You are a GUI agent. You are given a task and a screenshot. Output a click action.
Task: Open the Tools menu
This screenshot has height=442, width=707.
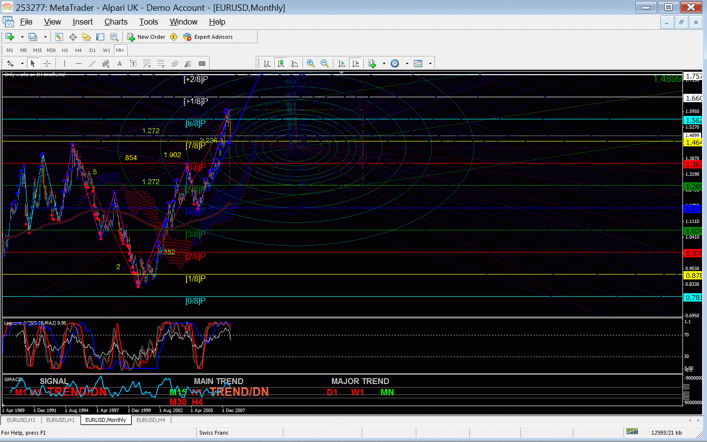pos(148,22)
